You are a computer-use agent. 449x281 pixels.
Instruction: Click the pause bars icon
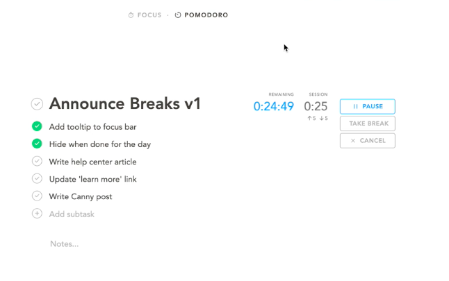click(355, 106)
